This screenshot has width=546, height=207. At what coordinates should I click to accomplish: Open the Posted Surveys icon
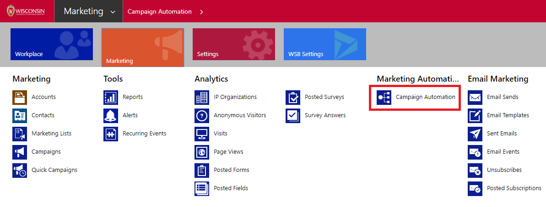(x=293, y=97)
